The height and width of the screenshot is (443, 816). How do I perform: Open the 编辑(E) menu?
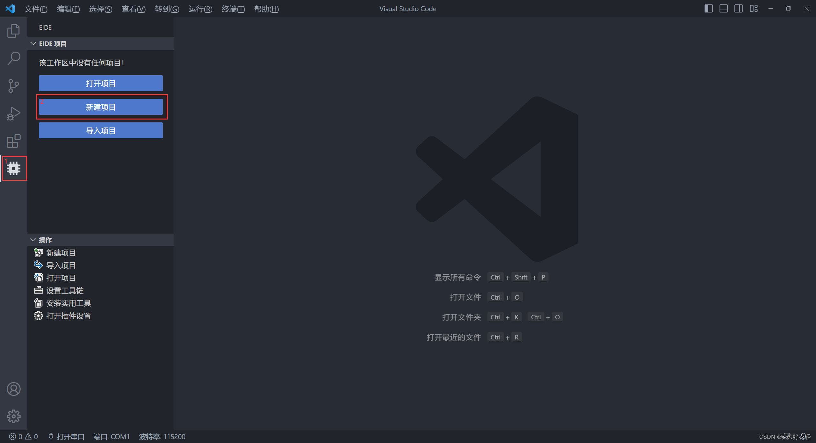click(68, 9)
